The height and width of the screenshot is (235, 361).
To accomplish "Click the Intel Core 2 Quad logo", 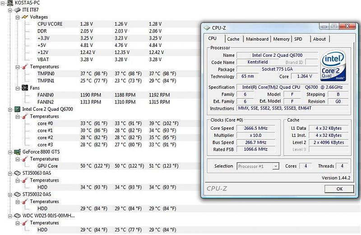I will pyautogui.click(x=333, y=65).
